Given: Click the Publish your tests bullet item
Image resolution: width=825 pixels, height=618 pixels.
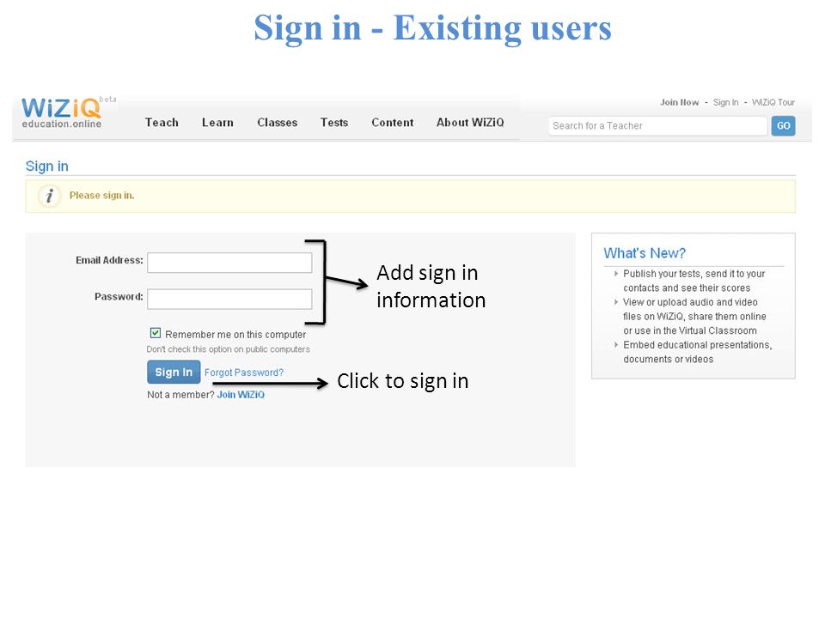Looking at the screenshot, I should 694,281.
